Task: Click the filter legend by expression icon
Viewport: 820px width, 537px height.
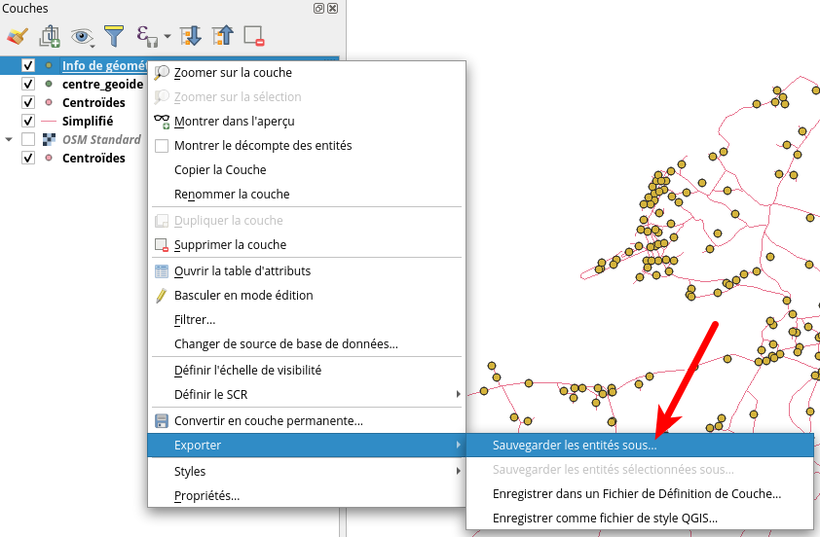Action: coord(146,37)
